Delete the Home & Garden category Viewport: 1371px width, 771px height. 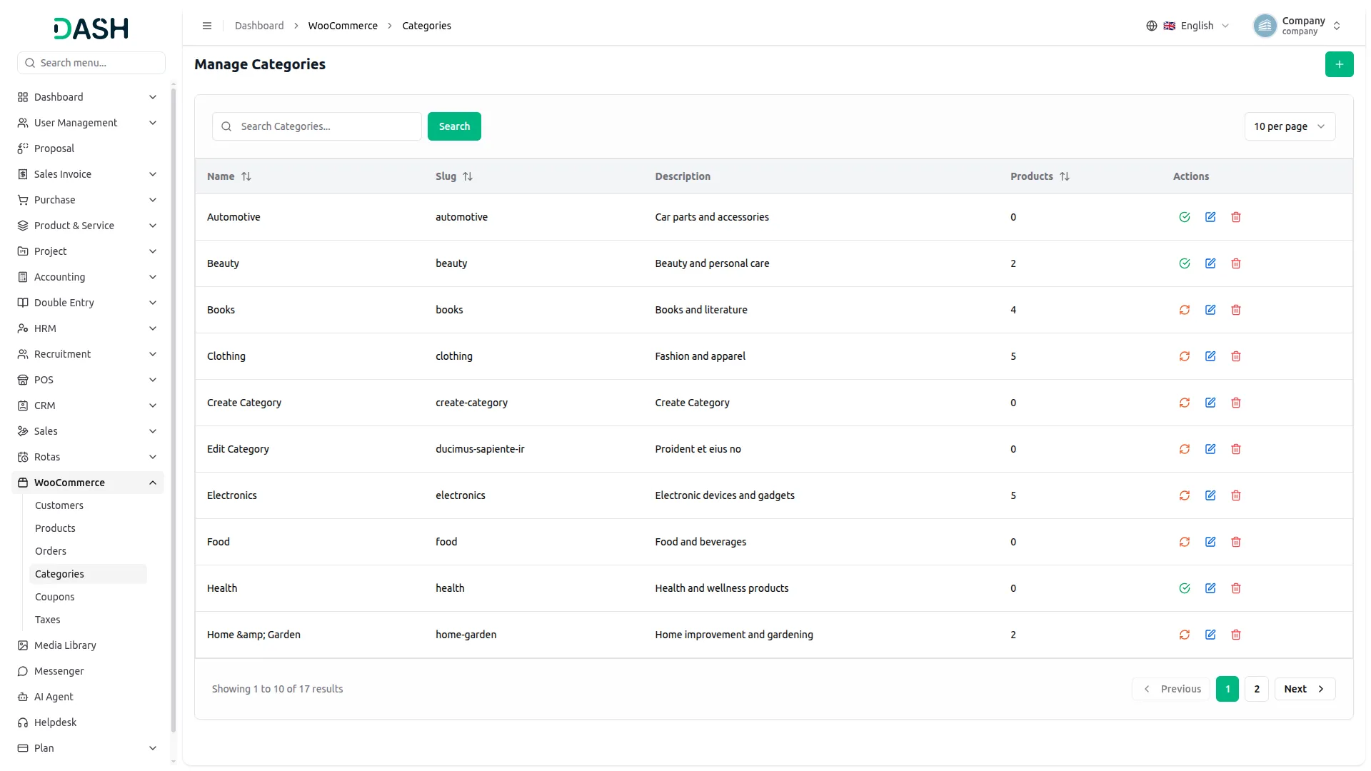[1236, 635]
